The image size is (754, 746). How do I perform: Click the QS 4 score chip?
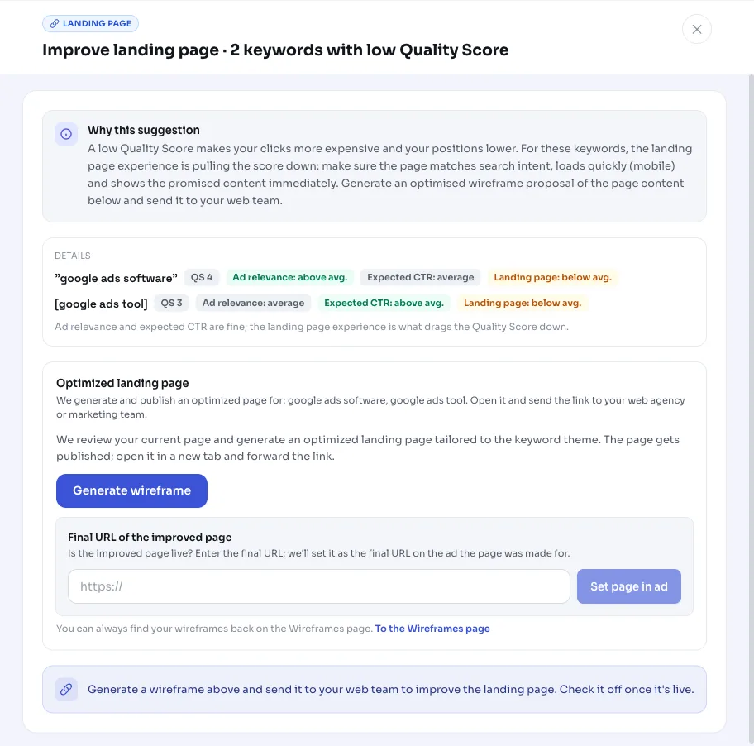coord(202,277)
